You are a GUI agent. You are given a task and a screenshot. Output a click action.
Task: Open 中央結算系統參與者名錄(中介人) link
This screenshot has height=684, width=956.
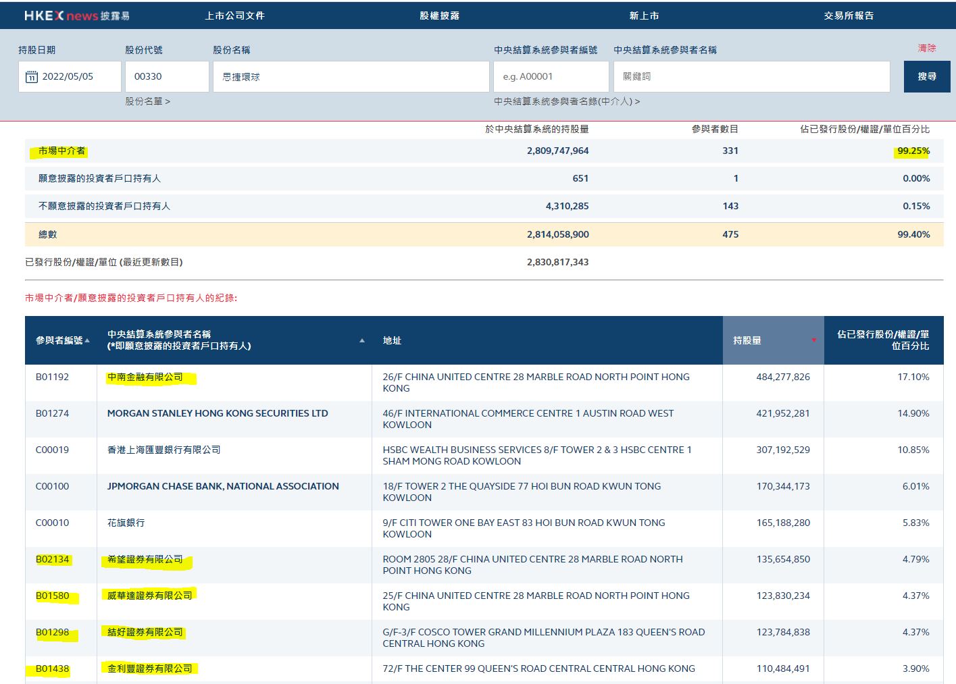click(x=567, y=101)
